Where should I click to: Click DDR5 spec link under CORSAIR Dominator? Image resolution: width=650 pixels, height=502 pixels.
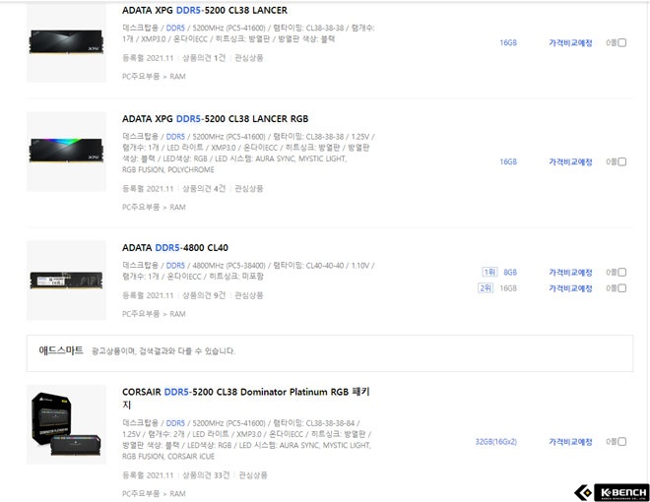click(175, 423)
